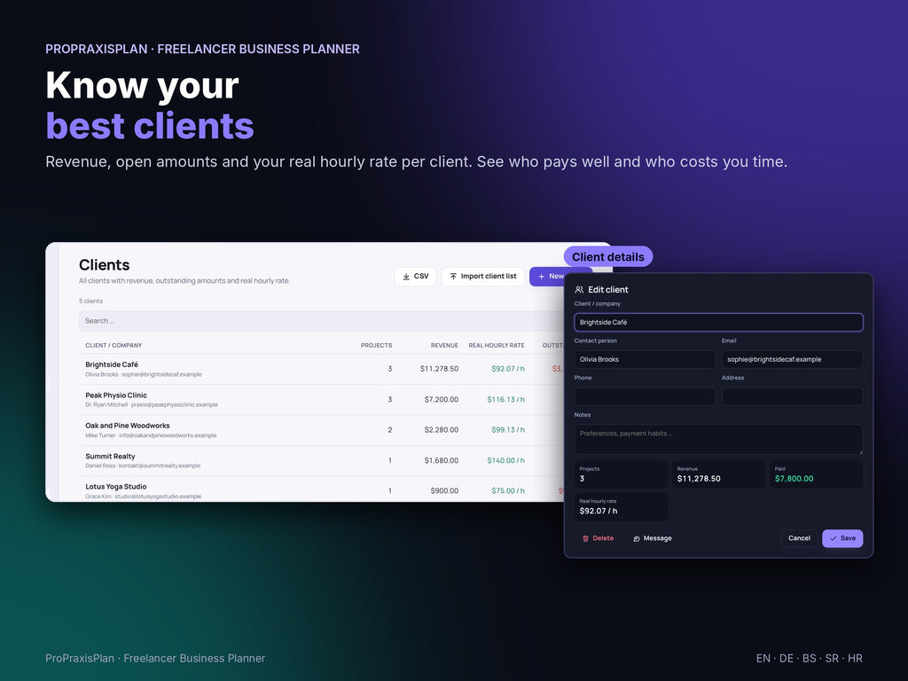Viewport: 908px width, 681px height.
Task: Click the $900.00 revenue value
Action: click(444, 490)
